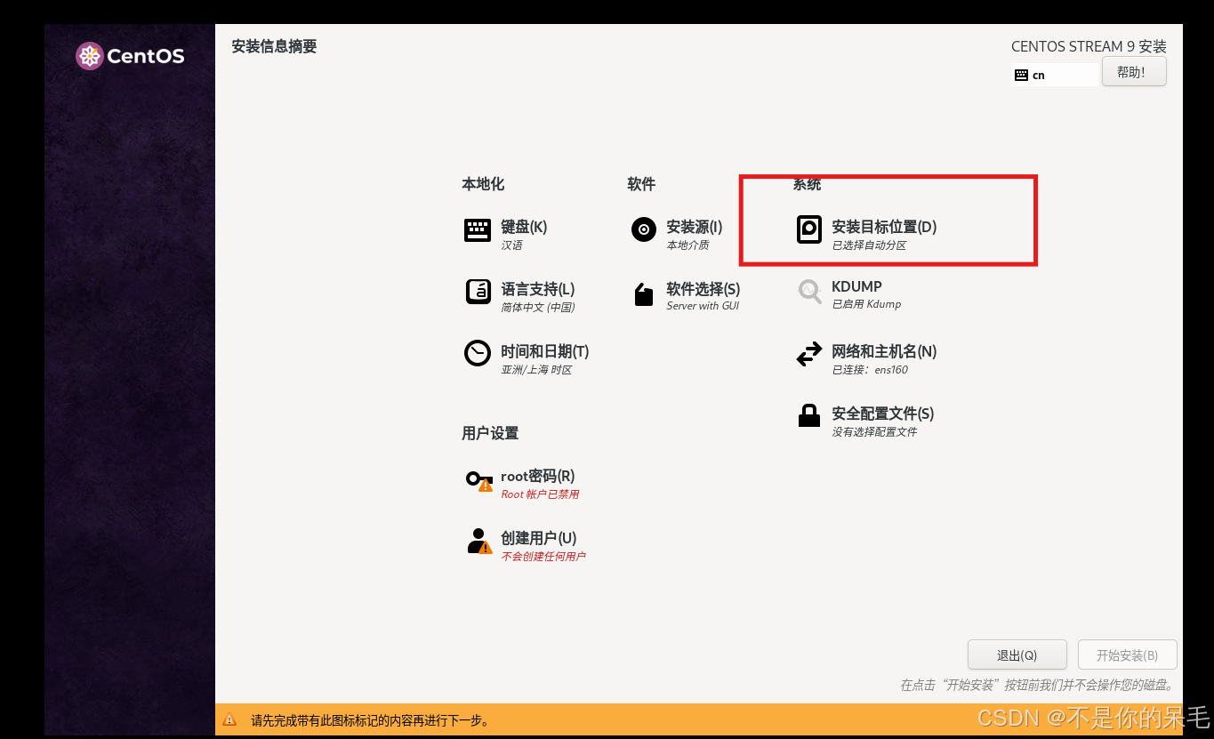Image resolution: width=1214 pixels, height=739 pixels.
Task: Open the person icon for 创建用户
Action: coord(479,542)
